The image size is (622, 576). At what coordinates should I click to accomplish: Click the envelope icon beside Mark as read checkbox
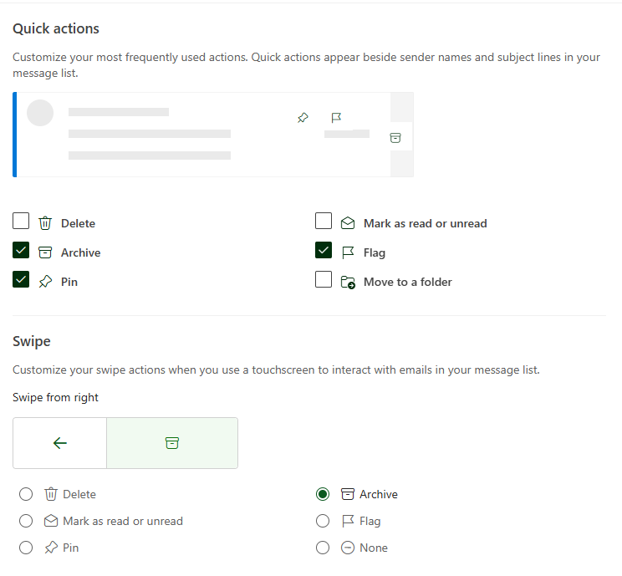point(348,223)
